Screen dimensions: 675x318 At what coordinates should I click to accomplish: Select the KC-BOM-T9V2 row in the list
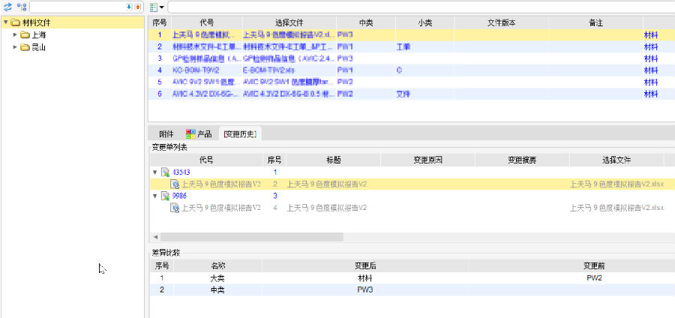(195, 70)
